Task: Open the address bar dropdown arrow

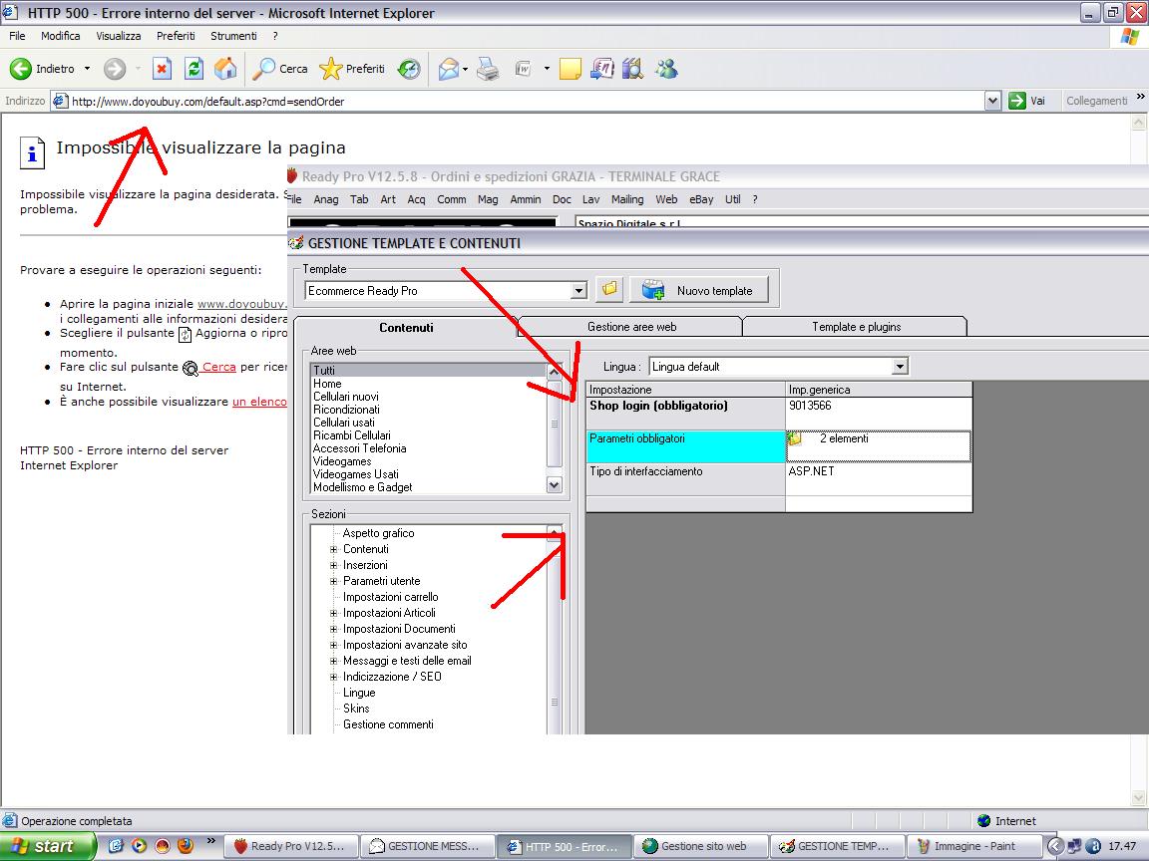Action: click(x=992, y=101)
